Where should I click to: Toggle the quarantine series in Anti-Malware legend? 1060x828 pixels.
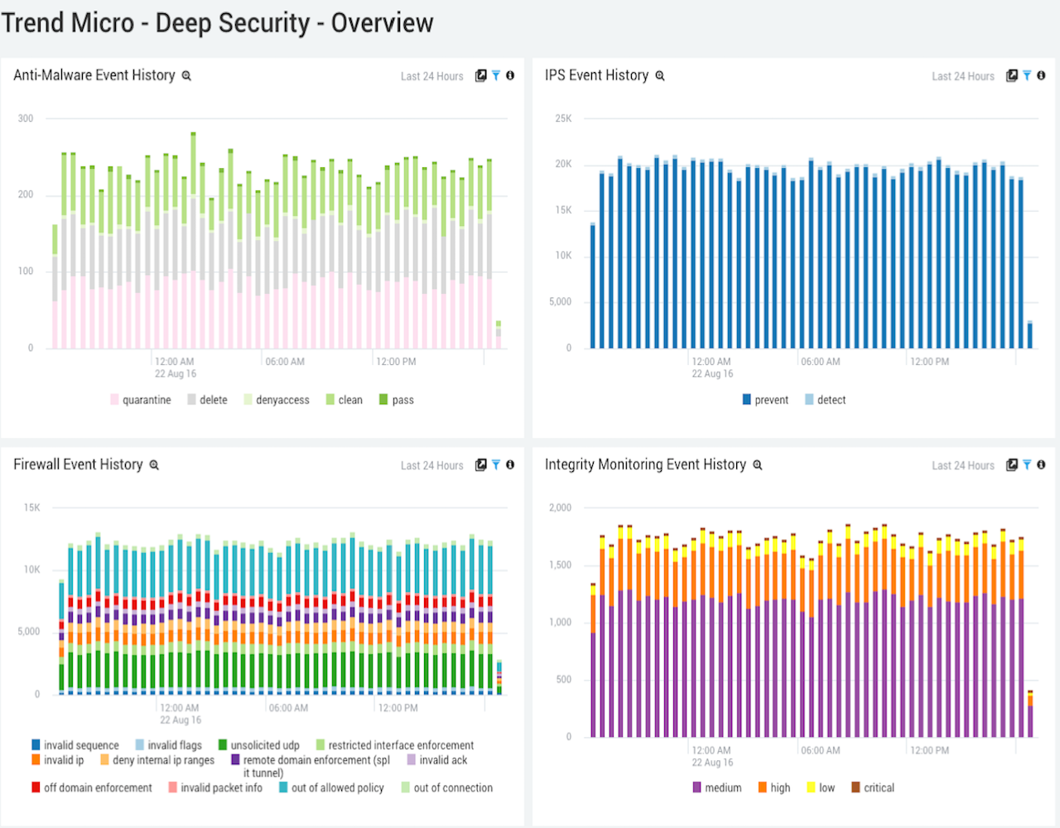click(x=140, y=400)
